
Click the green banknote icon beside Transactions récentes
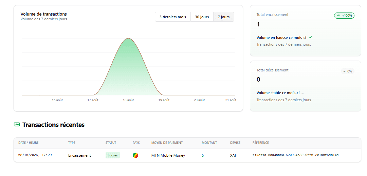coord(17,125)
